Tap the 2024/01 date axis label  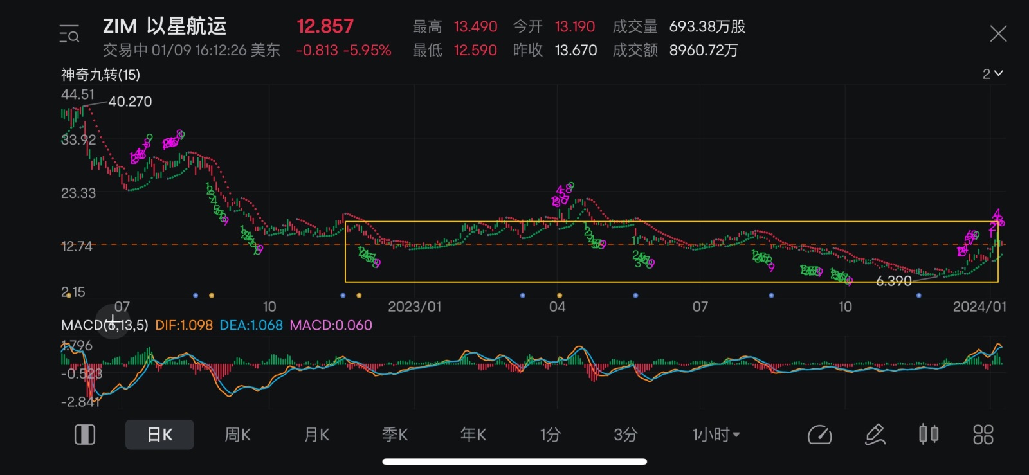979,307
